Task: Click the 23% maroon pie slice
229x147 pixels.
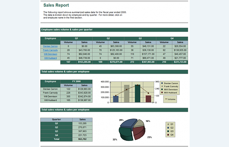Action: [x=139, y=133]
